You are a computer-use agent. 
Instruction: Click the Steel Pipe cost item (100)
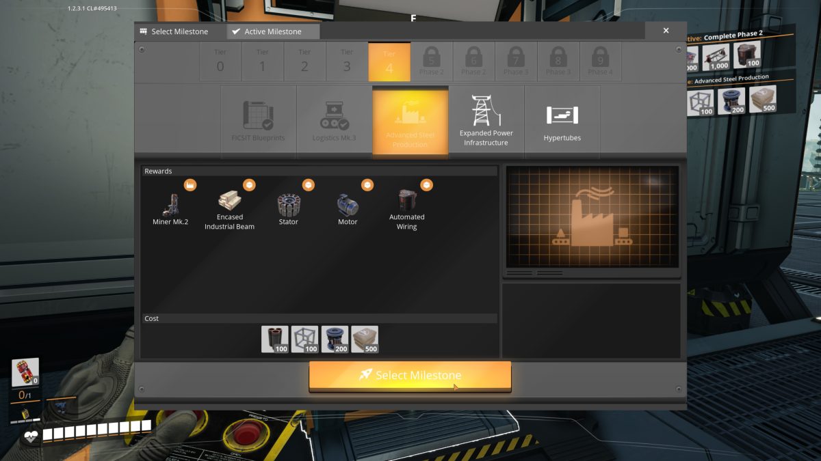[x=274, y=339]
